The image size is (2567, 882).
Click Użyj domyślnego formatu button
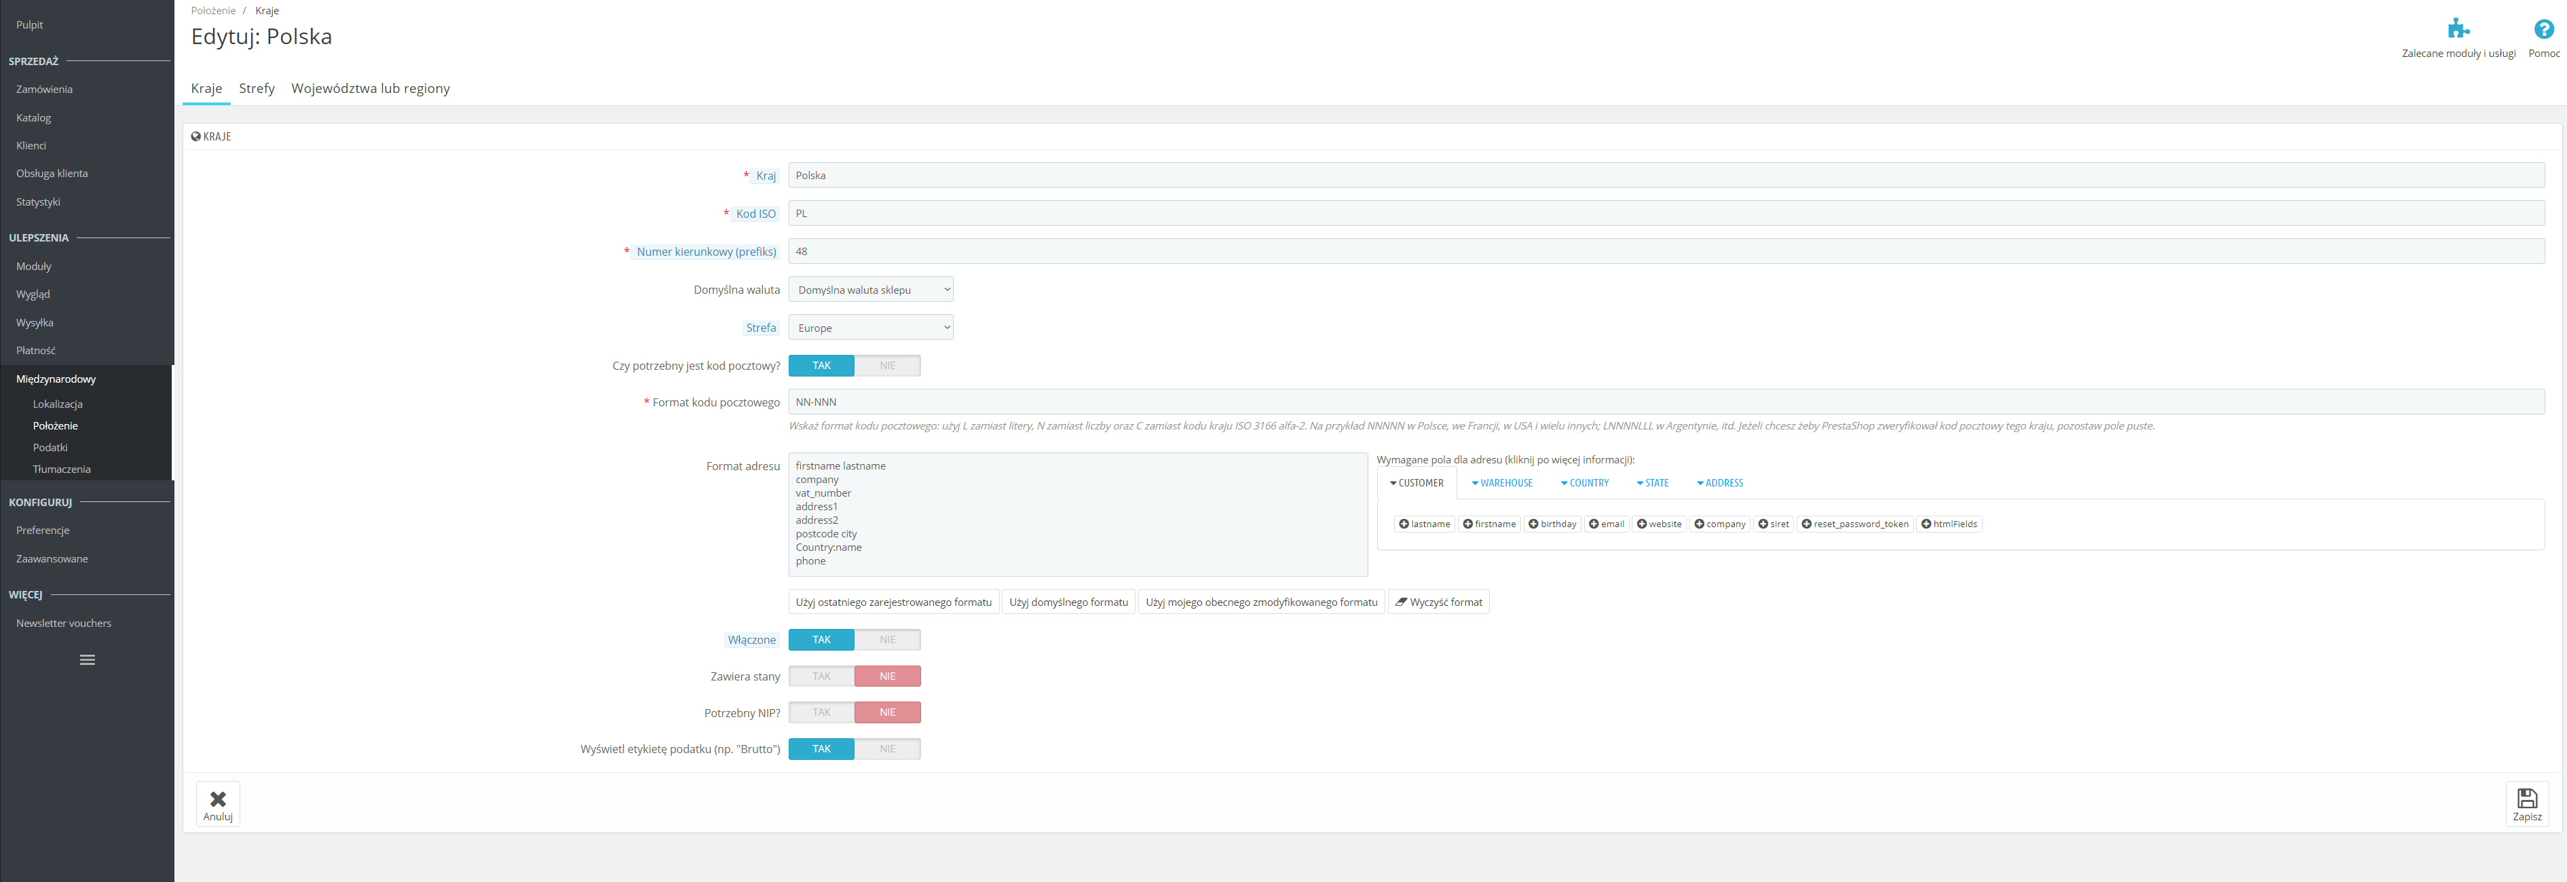tap(1067, 602)
